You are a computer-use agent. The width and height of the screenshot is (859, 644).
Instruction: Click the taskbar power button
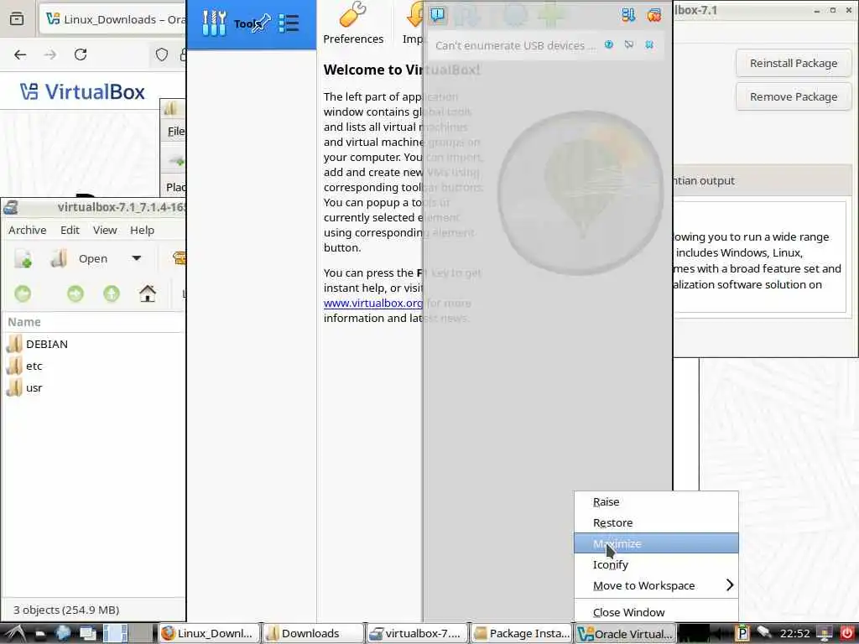pos(847,633)
